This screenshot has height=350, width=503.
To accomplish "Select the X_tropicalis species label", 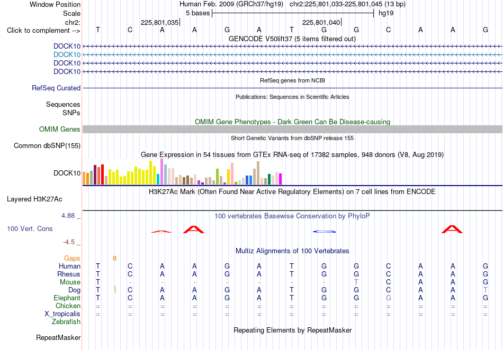I will click(x=62, y=314).
